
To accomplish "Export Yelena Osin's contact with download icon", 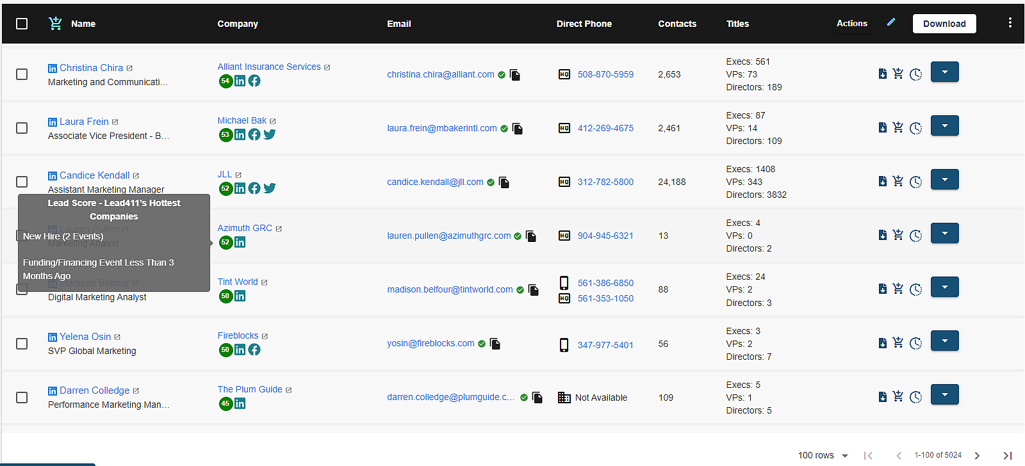I will click(883, 343).
